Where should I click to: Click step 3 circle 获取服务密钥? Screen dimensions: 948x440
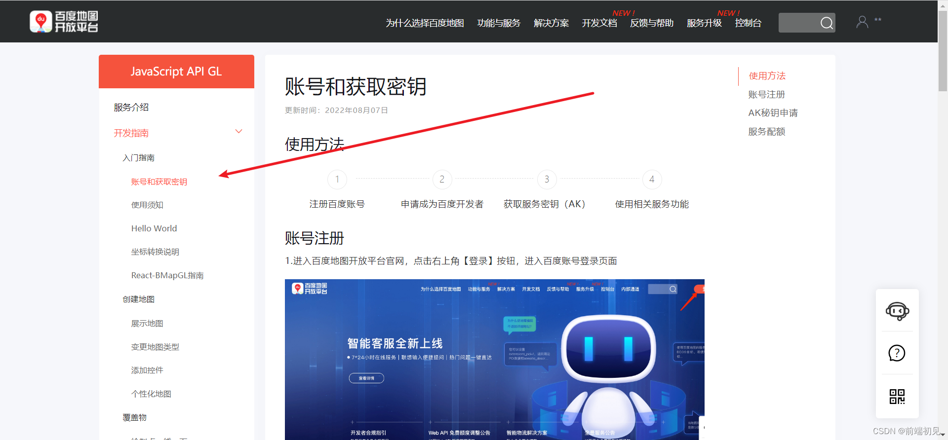(547, 180)
